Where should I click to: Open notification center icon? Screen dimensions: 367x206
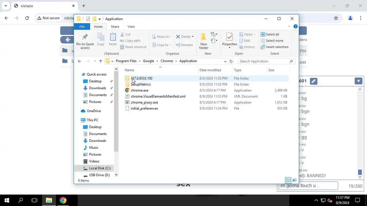click(x=358, y=200)
